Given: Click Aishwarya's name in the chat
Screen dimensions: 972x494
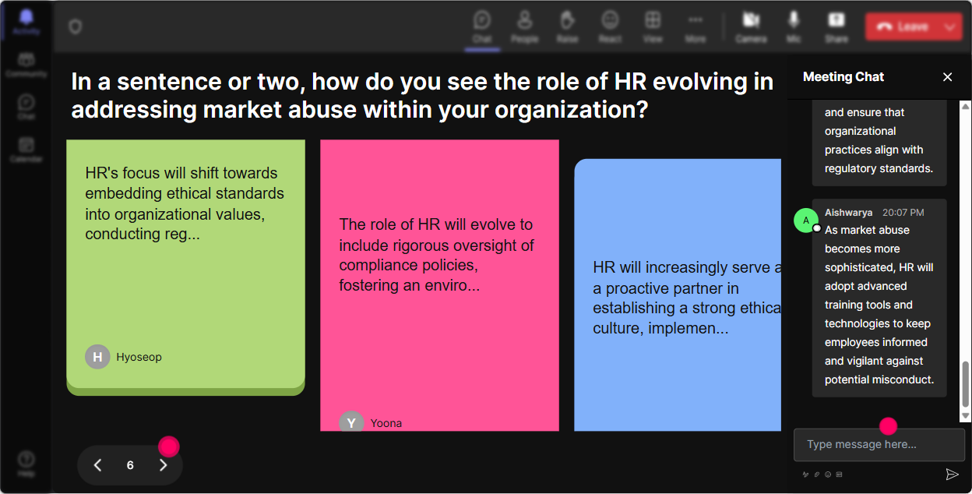Looking at the screenshot, I should click(x=848, y=212).
